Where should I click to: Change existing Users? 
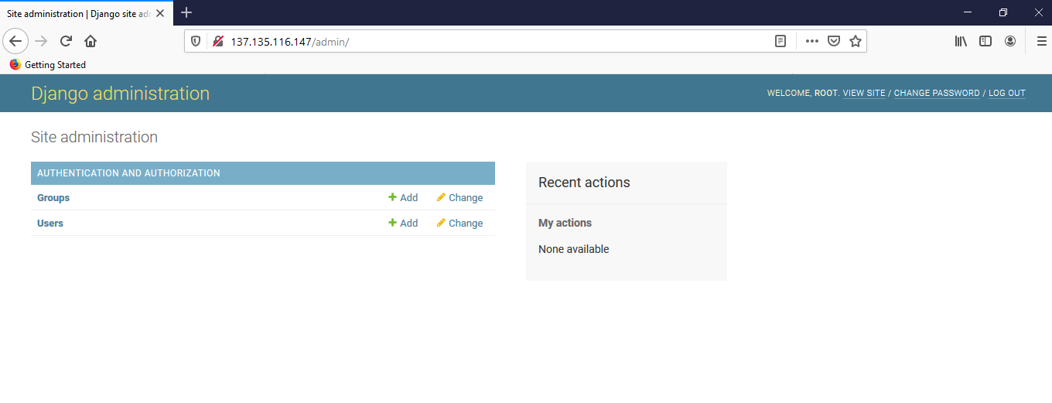pyautogui.click(x=459, y=224)
